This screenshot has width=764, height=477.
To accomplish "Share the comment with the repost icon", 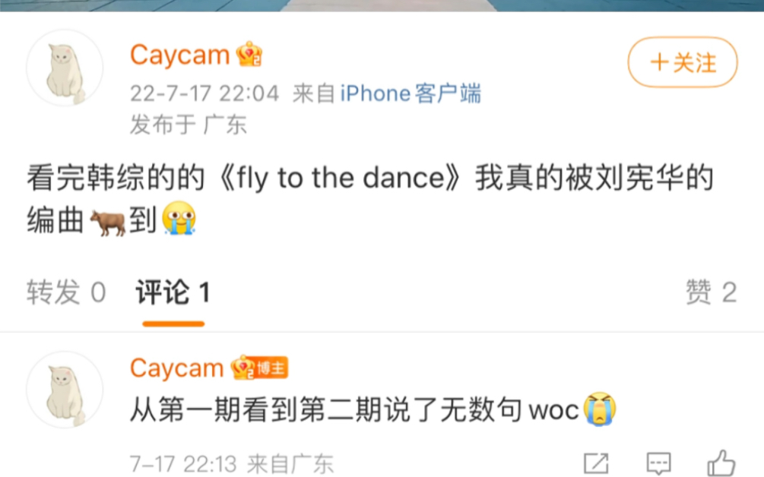I will (x=596, y=463).
